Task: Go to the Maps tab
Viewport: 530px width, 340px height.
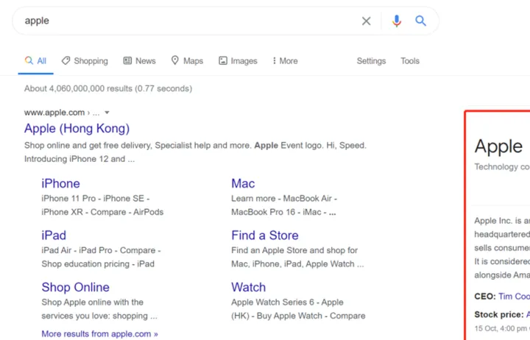Action: 193,61
